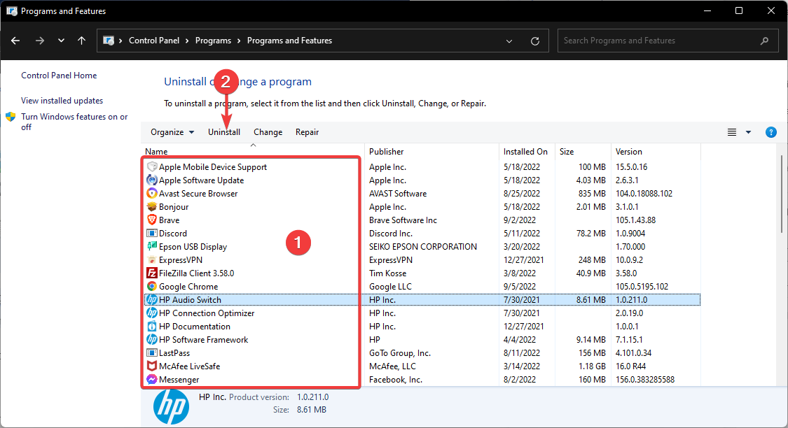Select the FileZilla Client 3.58.0 entry
The image size is (788, 428).
[197, 273]
